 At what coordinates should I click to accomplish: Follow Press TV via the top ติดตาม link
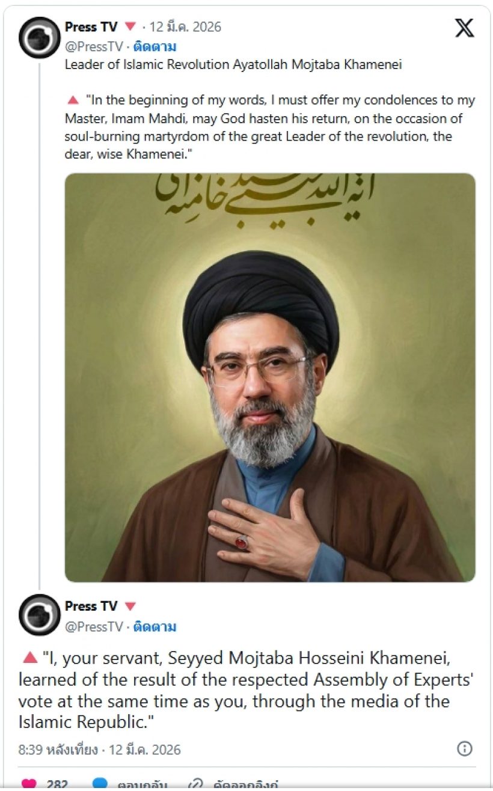click(155, 47)
